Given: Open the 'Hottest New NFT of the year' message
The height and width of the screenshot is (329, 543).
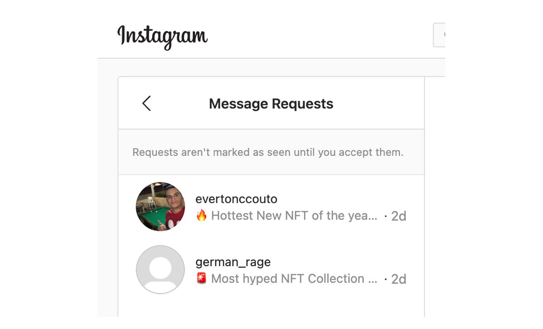Looking at the screenshot, I should [294, 216].
